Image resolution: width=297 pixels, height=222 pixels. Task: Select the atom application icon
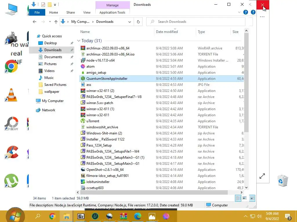83,66
